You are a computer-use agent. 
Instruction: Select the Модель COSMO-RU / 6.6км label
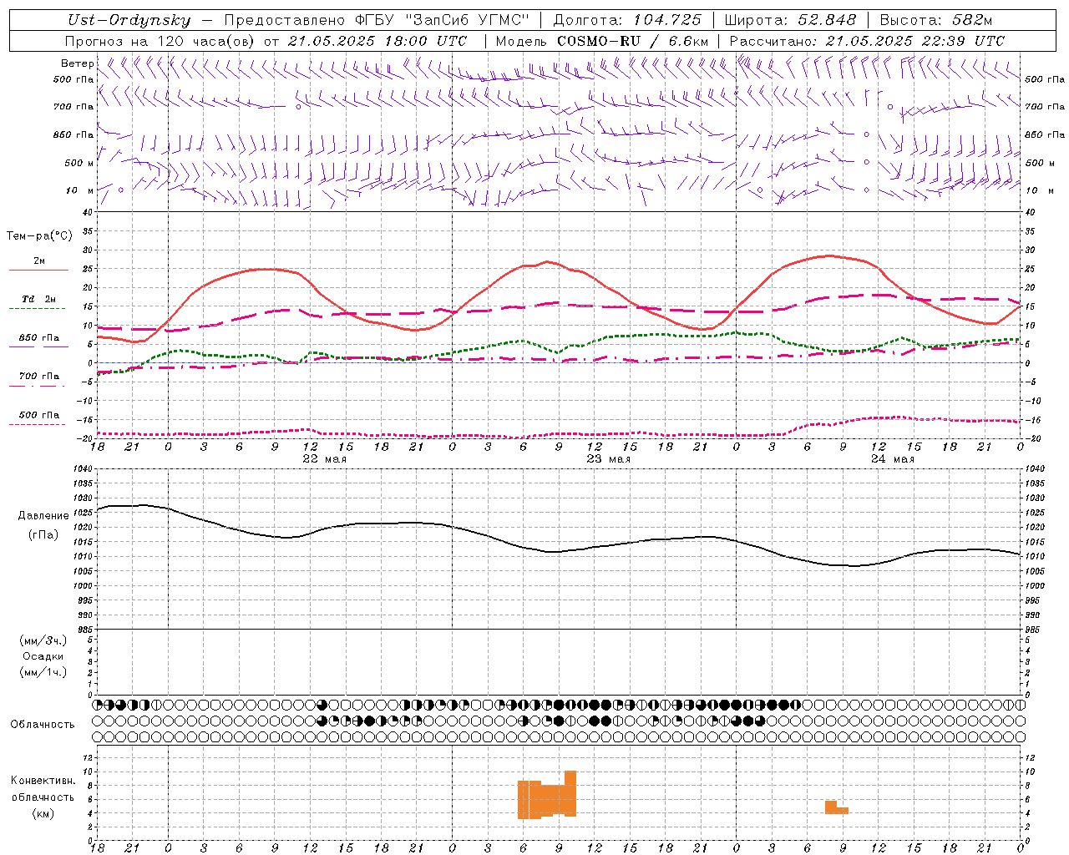tap(602, 41)
